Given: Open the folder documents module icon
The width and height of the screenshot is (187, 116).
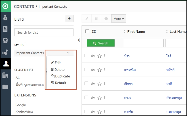Looking at the screenshot, I should 5,87.
